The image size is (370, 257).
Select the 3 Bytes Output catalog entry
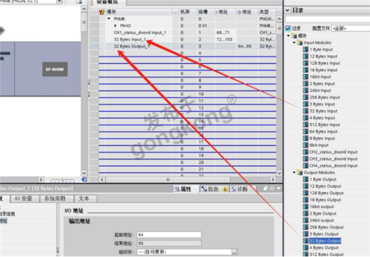324,234
